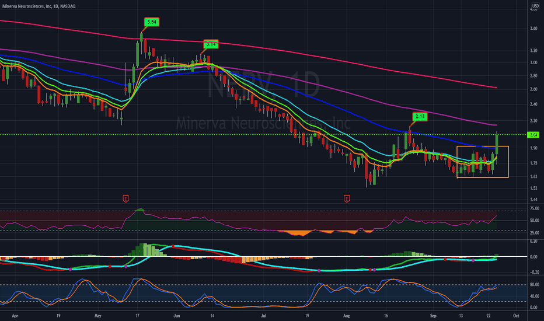Click the 1.75 price axis label
Viewport: 544px width, 321px height.
533,163
